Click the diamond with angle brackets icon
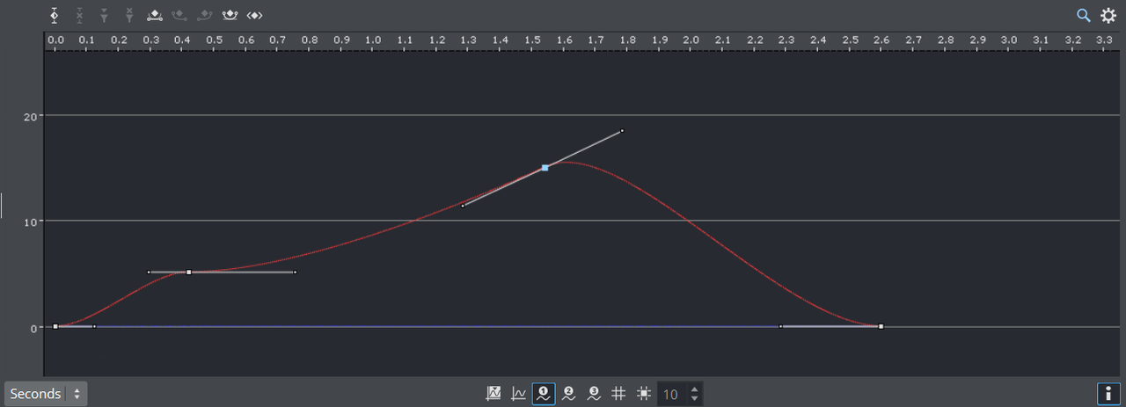This screenshot has height=407, width=1126. (x=254, y=15)
